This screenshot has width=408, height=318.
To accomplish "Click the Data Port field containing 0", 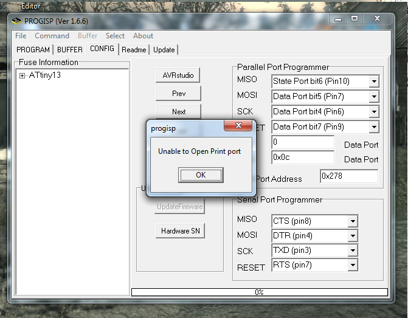I will tap(303, 142).
